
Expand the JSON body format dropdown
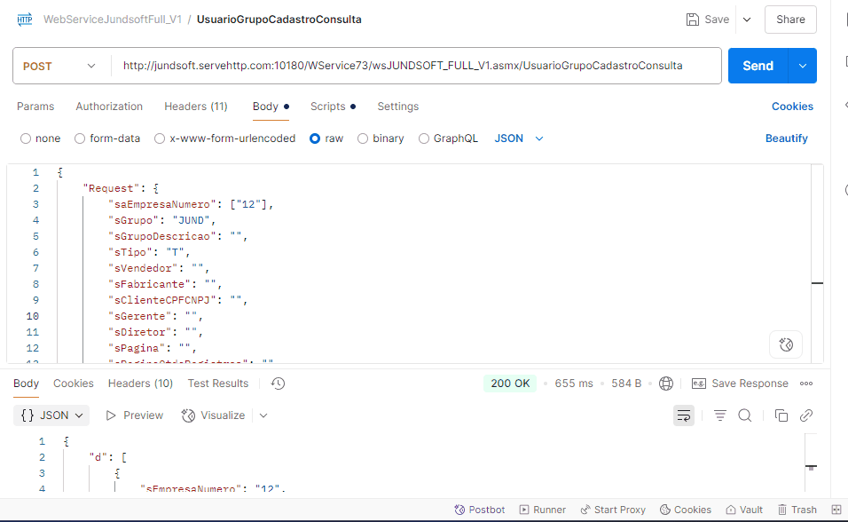(x=518, y=138)
